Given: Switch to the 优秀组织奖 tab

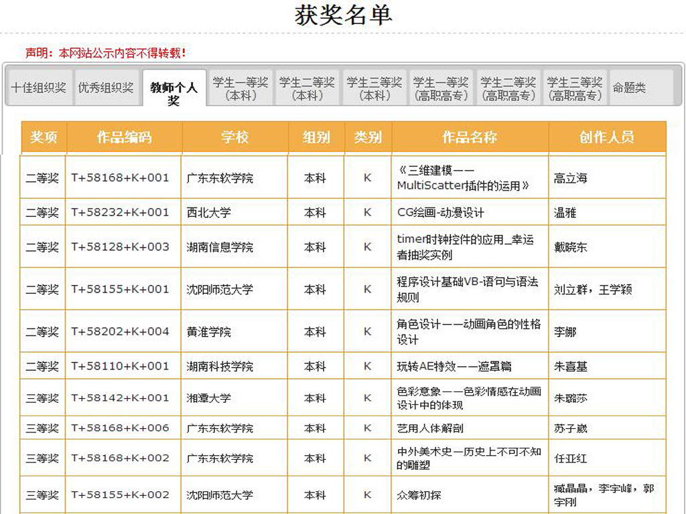Looking at the screenshot, I should 106,88.
